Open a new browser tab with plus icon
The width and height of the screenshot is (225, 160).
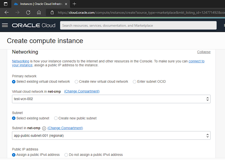coord(74,4)
